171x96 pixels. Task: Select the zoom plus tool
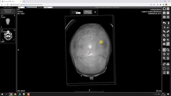tap(164, 58)
